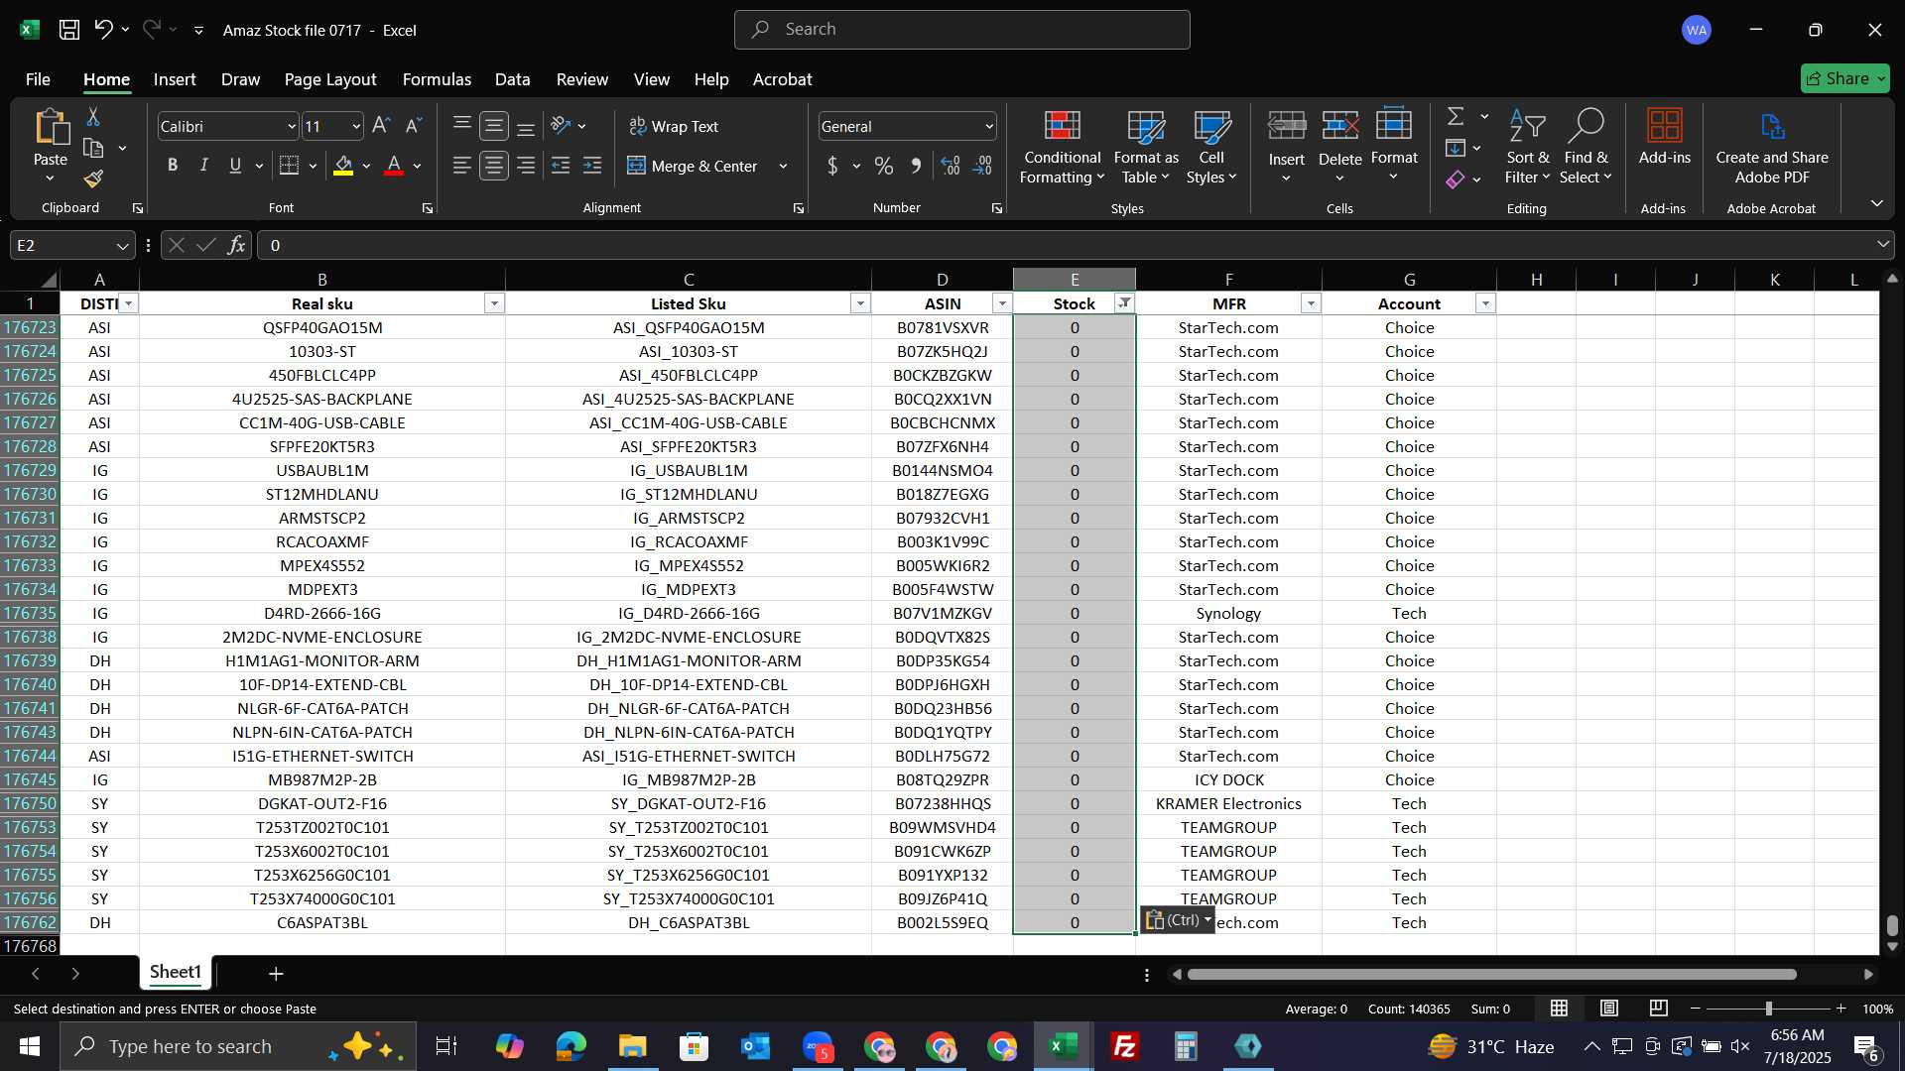Image resolution: width=1905 pixels, height=1071 pixels.
Task: Open the MFR column filter dropdown
Action: (x=1311, y=303)
